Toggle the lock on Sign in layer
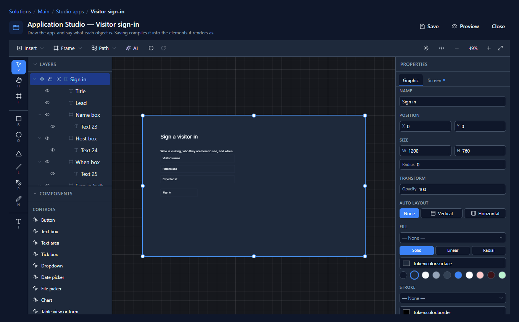 [x=50, y=79]
